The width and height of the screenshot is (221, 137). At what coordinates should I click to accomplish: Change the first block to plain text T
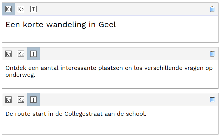tap(33, 9)
